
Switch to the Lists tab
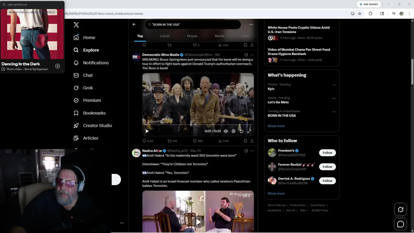[245, 36]
